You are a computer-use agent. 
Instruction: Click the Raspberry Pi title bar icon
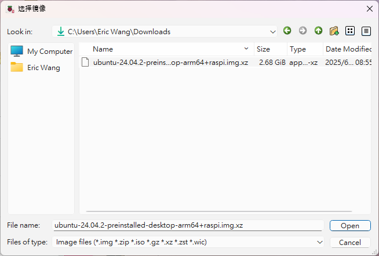click(10, 9)
